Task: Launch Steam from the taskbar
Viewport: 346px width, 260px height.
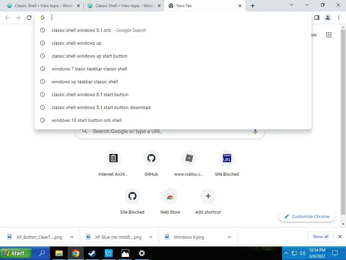Action: point(92,253)
